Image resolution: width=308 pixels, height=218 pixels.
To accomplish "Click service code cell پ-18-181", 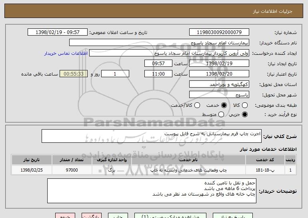I will pos(265,170).
